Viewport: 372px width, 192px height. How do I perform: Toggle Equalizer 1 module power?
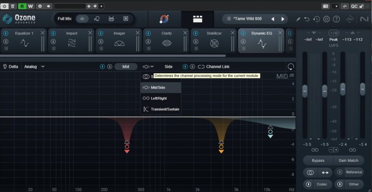point(6,33)
